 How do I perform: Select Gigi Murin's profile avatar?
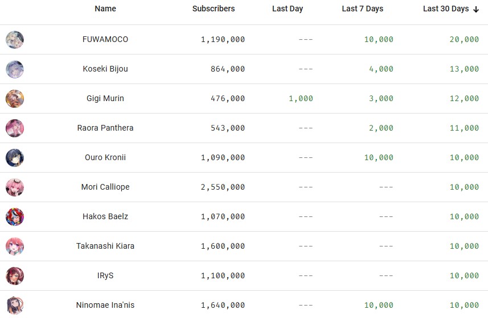pos(15,99)
